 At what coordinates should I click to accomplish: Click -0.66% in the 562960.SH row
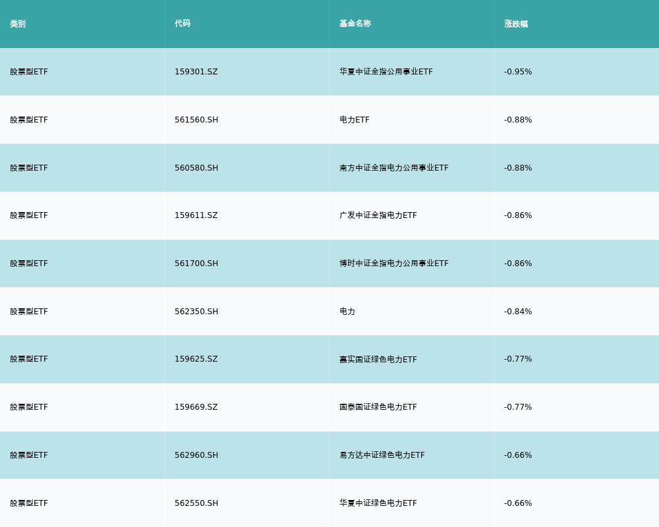[518, 455]
